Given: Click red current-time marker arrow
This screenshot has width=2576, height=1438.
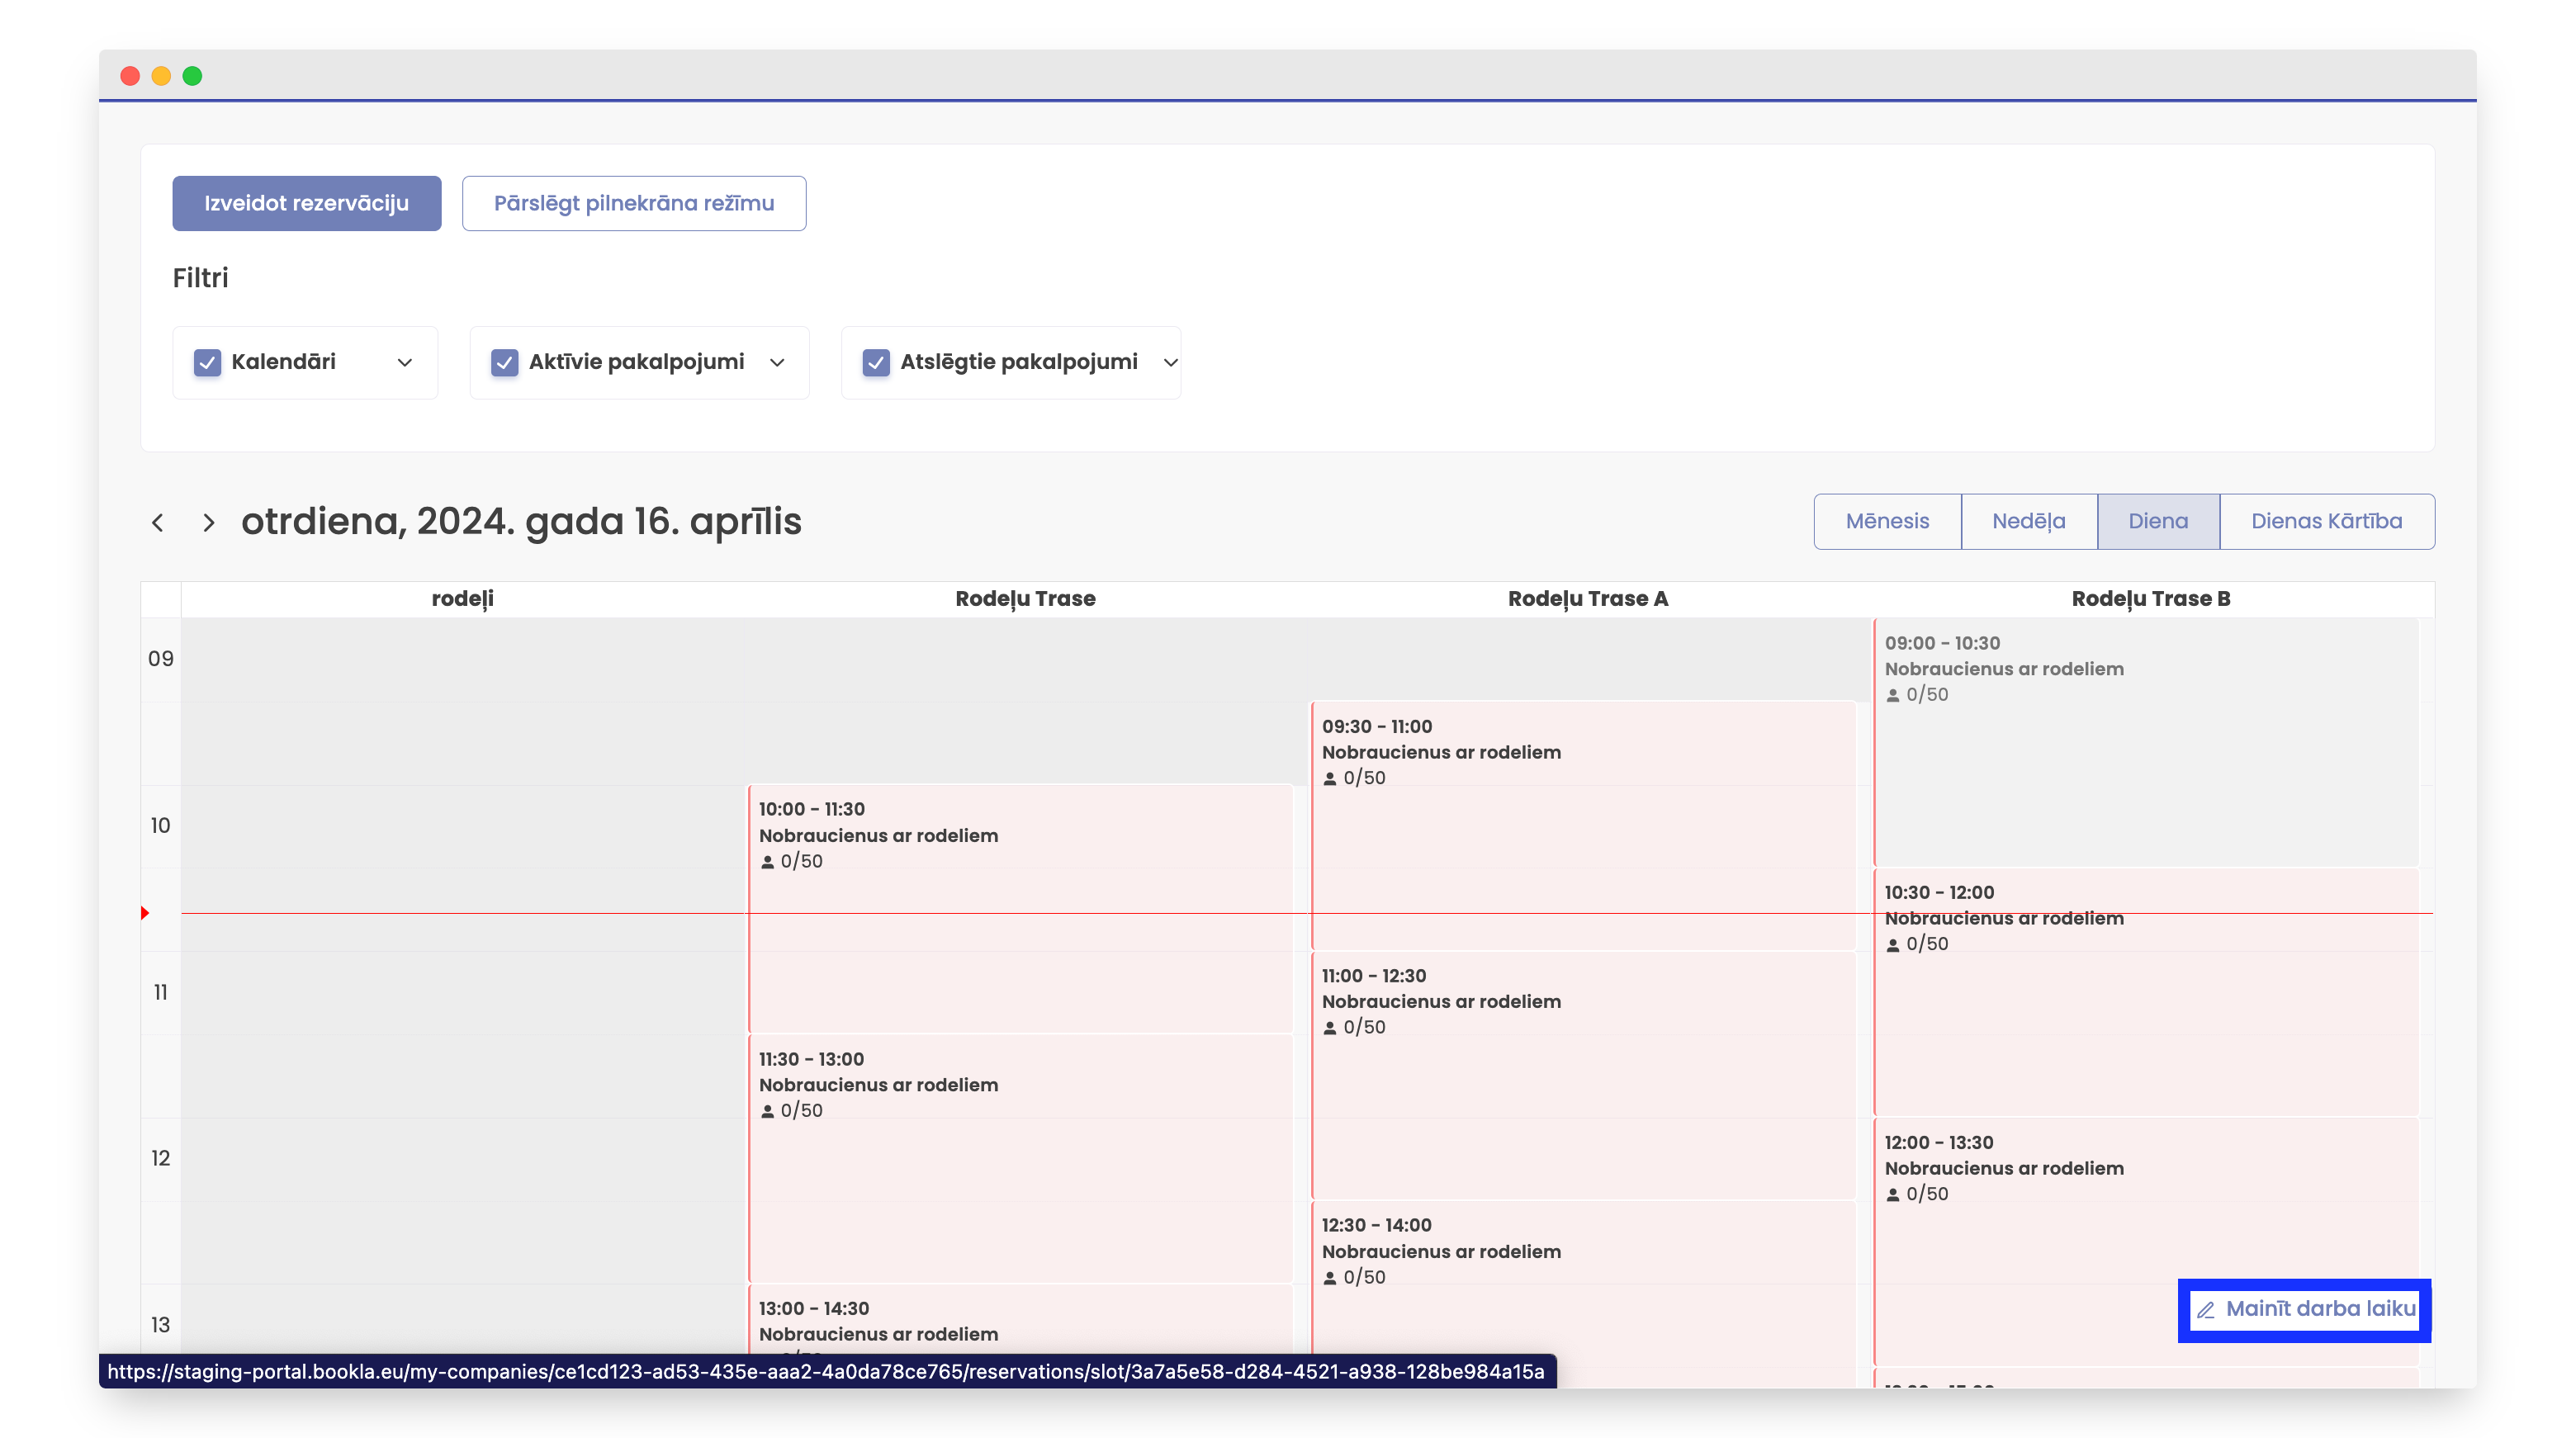Looking at the screenshot, I should click(145, 912).
